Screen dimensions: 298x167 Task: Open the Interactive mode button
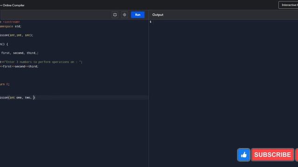pyautogui.click(x=289, y=5)
